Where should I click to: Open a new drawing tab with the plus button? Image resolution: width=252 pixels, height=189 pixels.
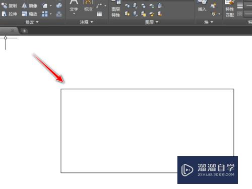click(24, 31)
